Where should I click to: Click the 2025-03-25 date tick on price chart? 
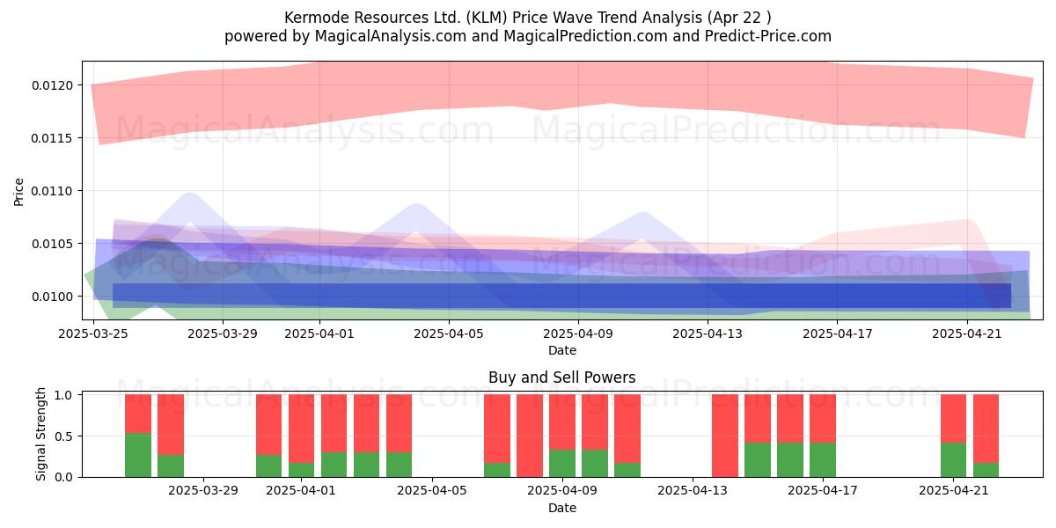click(93, 334)
